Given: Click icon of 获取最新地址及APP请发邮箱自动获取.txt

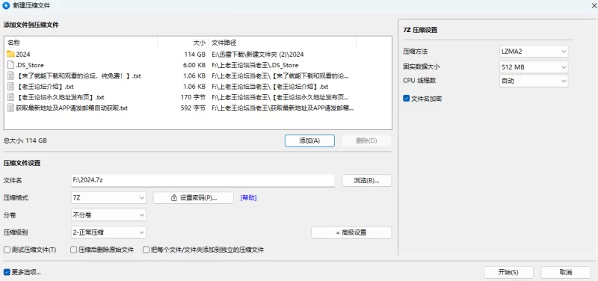Looking at the screenshot, I should (10, 108).
